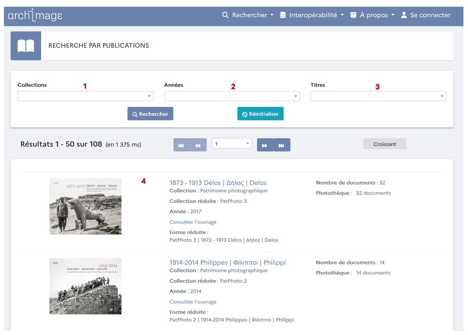Go to the first results page

181,145
